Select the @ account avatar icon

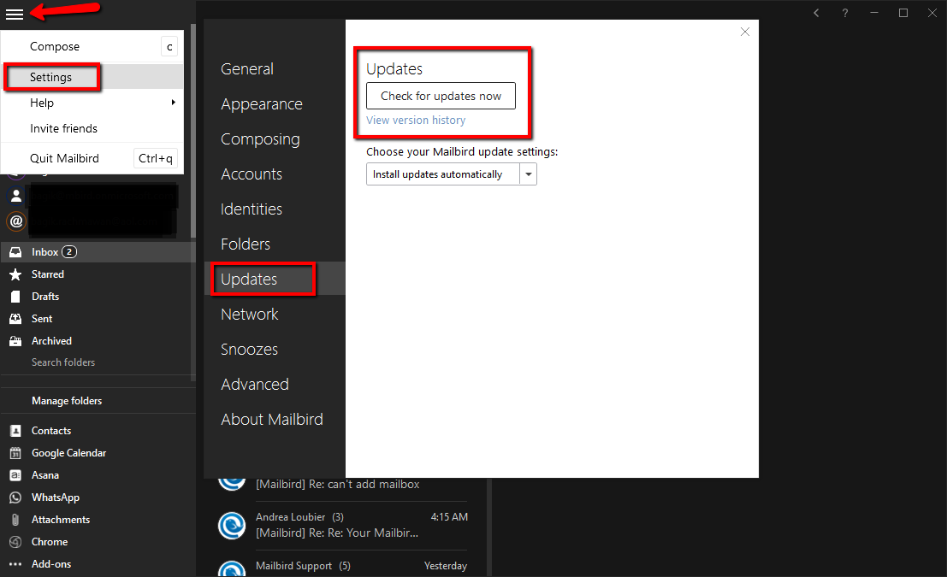pyautogui.click(x=16, y=221)
